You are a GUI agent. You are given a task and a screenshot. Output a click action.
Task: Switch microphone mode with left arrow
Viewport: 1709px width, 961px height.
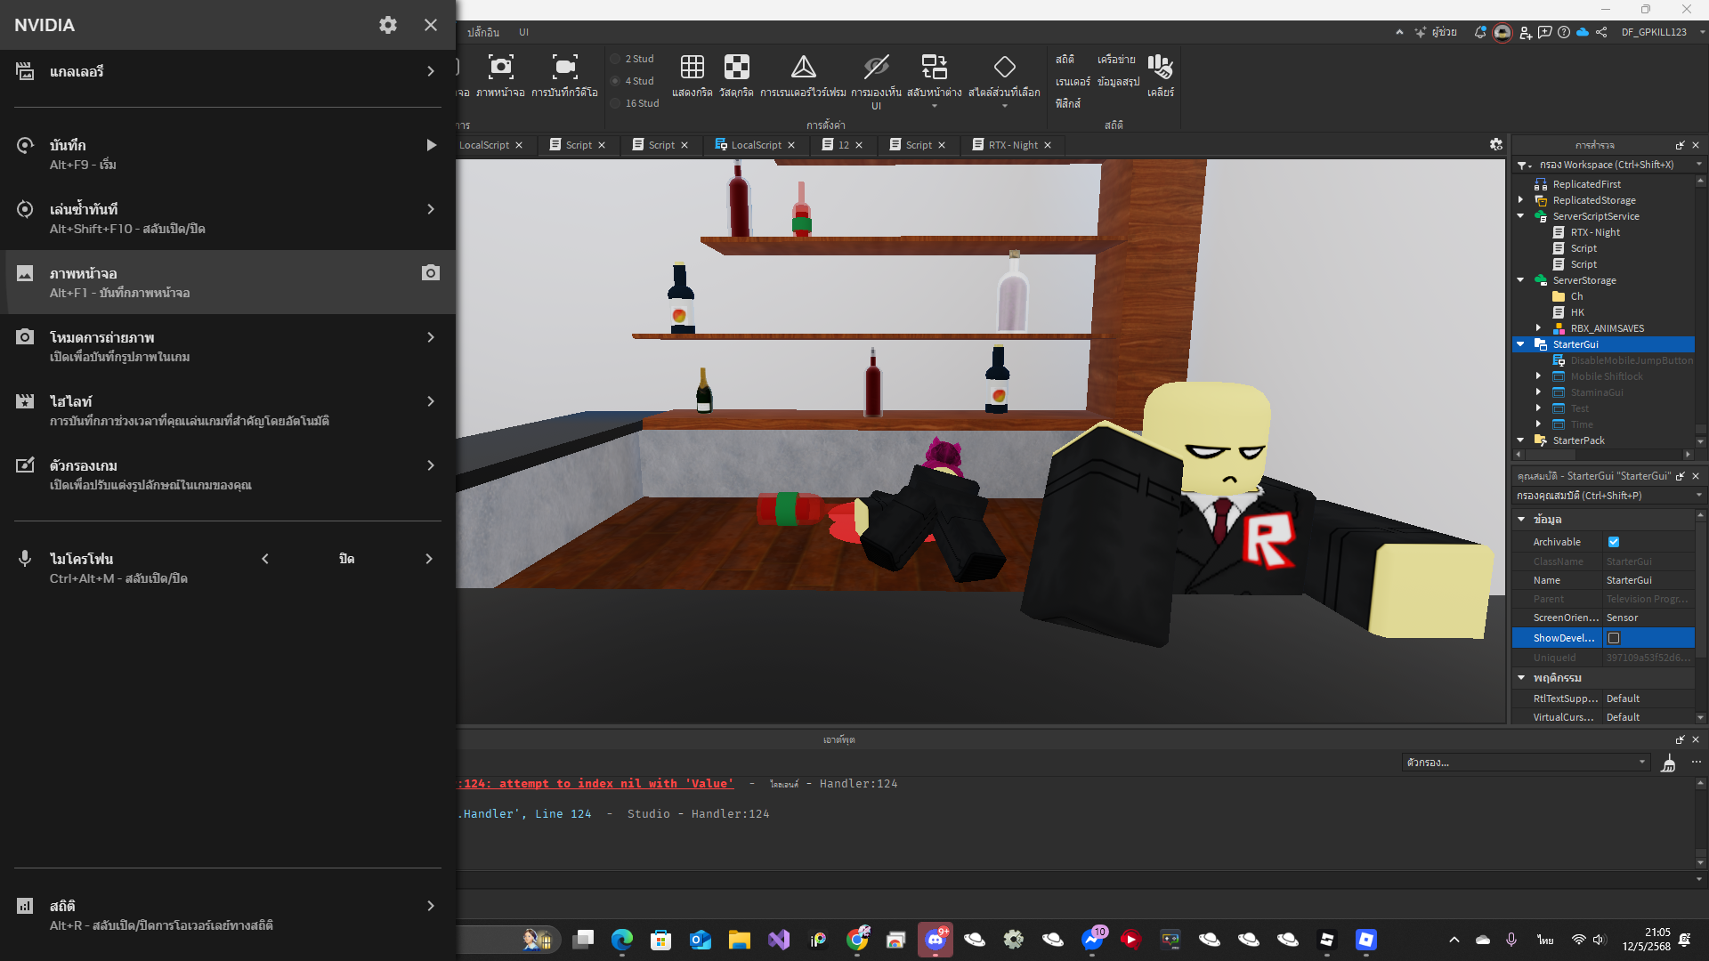pos(265,559)
